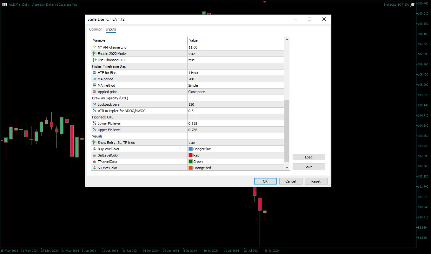This screenshot has height=254, width=431.
Task: Click the inputs list scrollbar thumb
Action: [x=287, y=131]
